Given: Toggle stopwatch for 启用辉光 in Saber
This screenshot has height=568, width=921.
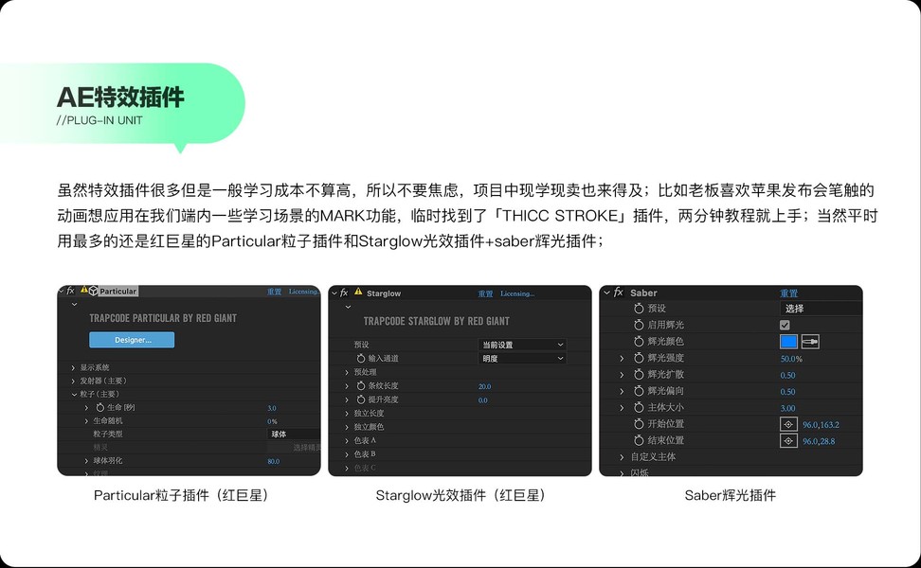Looking at the screenshot, I should 639,325.
